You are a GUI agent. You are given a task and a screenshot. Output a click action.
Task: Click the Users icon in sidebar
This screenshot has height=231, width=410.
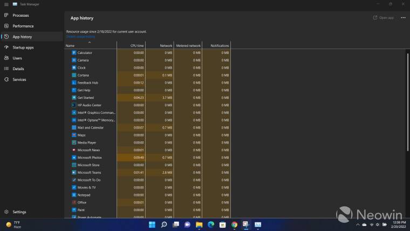[6, 58]
